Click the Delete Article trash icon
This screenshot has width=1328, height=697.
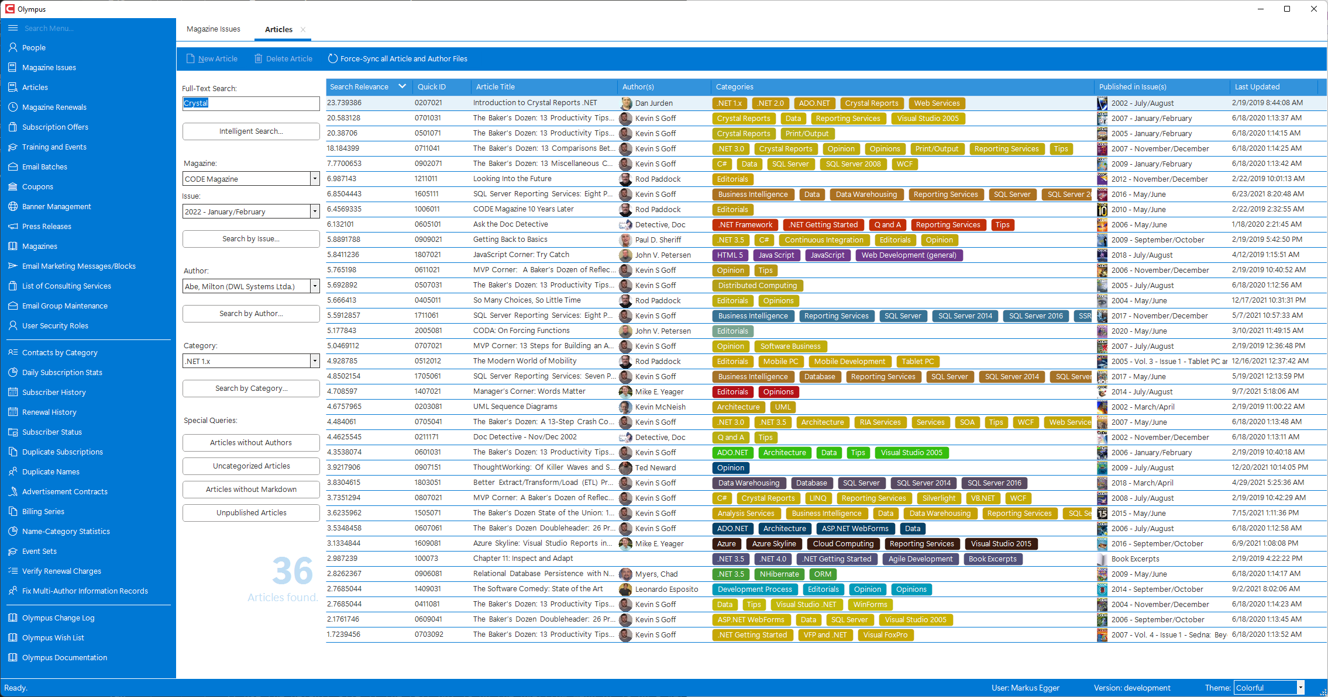click(258, 59)
